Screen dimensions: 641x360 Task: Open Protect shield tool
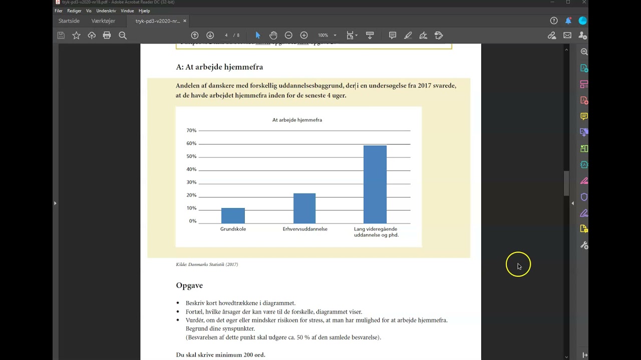pos(584,197)
